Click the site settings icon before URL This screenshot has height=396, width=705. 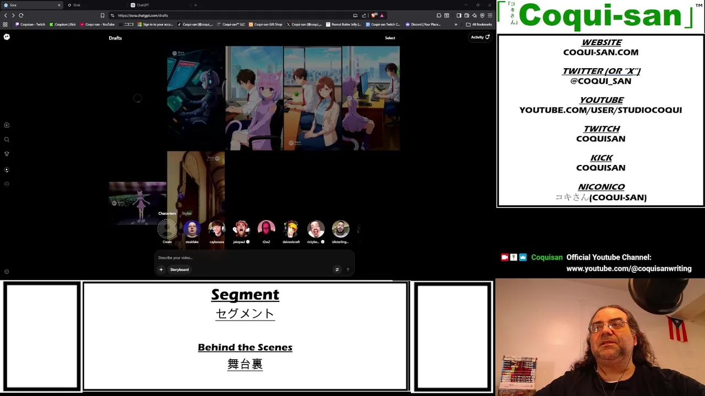112,15
